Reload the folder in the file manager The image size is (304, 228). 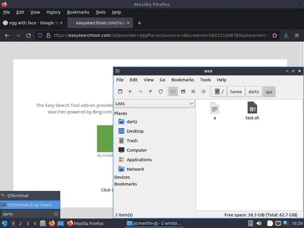pos(161,91)
